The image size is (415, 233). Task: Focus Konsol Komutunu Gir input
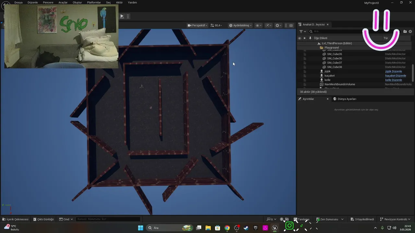point(108,219)
